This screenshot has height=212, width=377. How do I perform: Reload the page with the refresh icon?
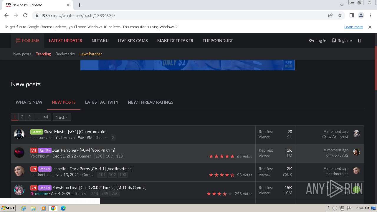[25, 15]
